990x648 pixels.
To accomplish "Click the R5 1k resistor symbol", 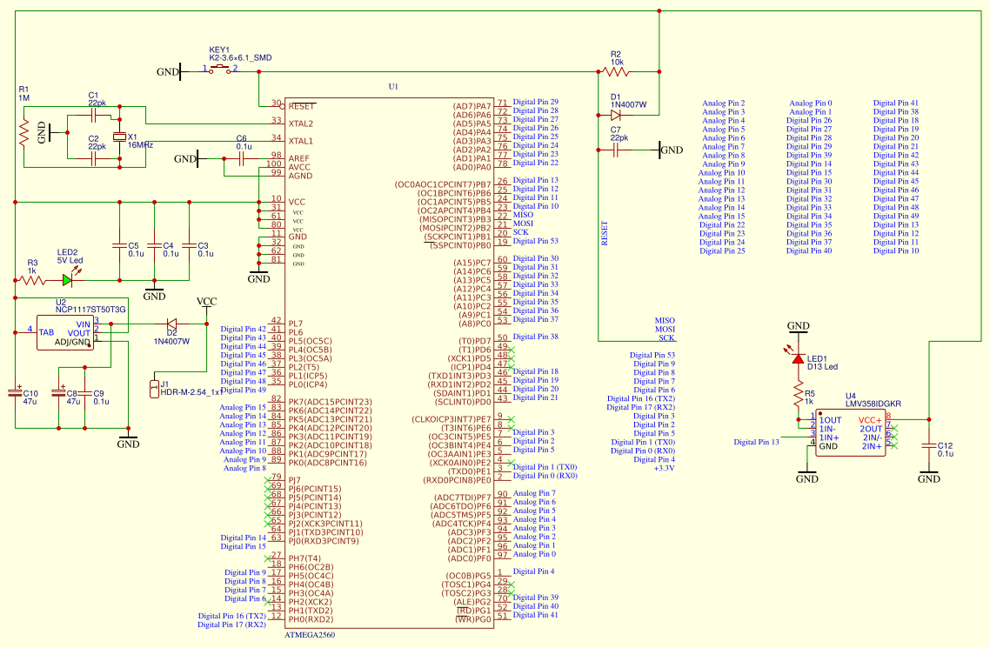I will point(798,396).
